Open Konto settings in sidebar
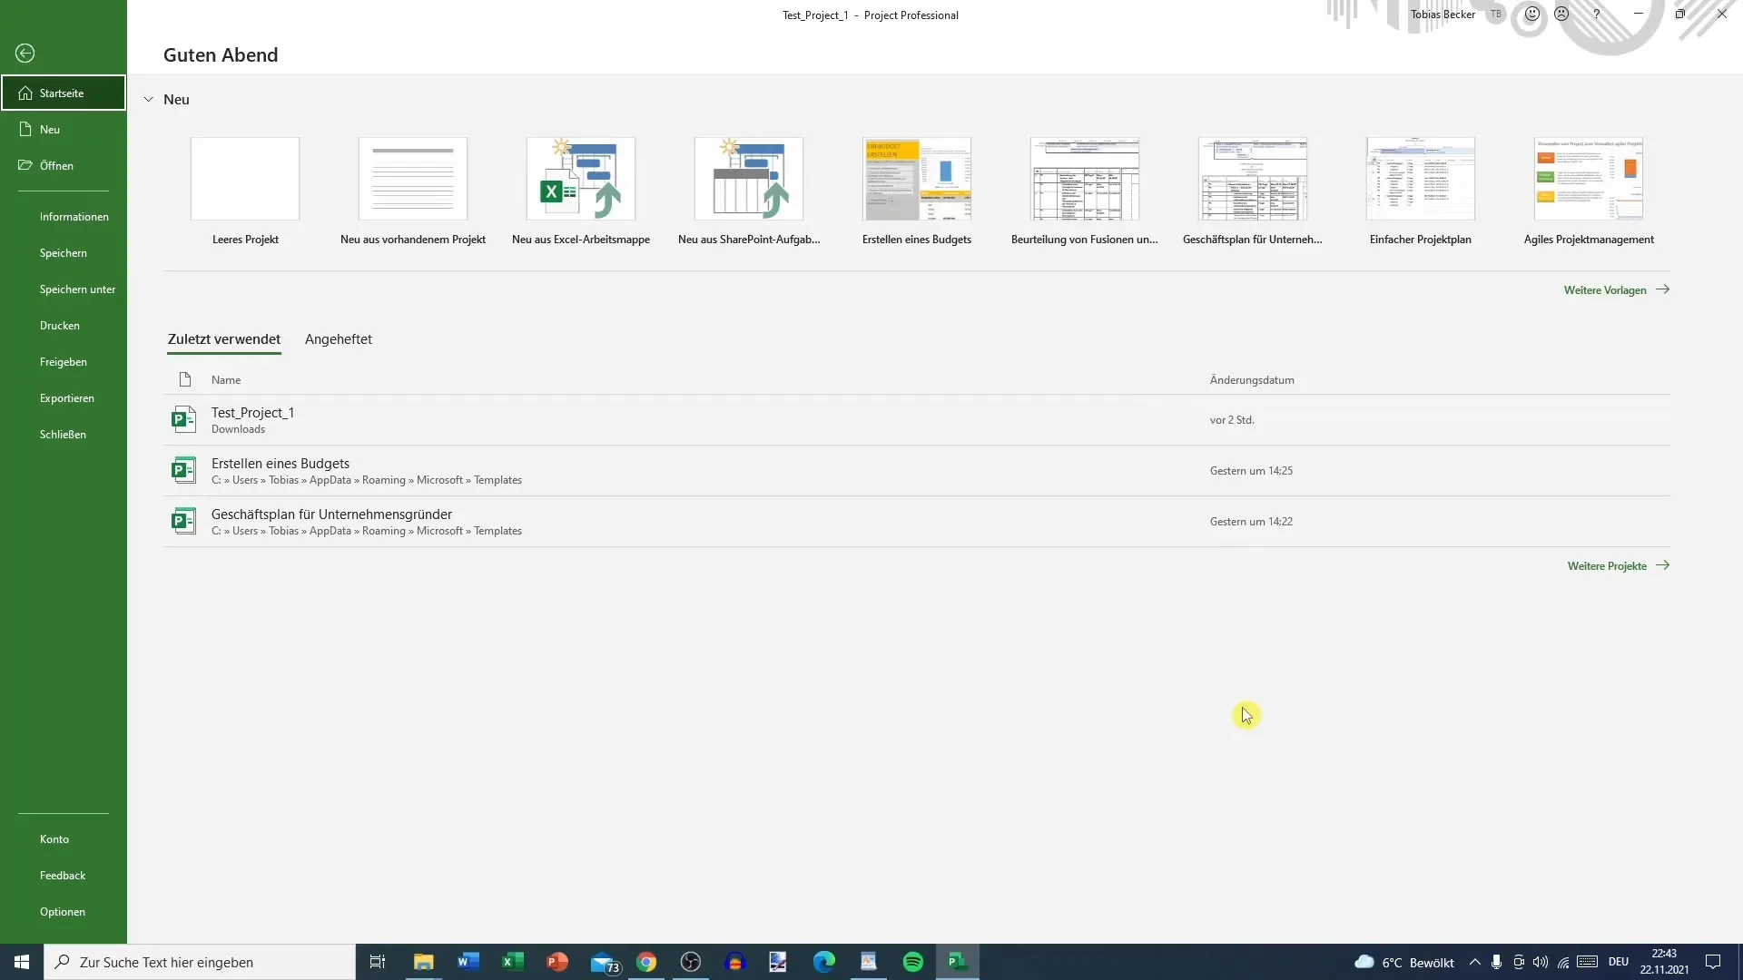This screenshot has height=980, width=1743. tap(55, 838)
